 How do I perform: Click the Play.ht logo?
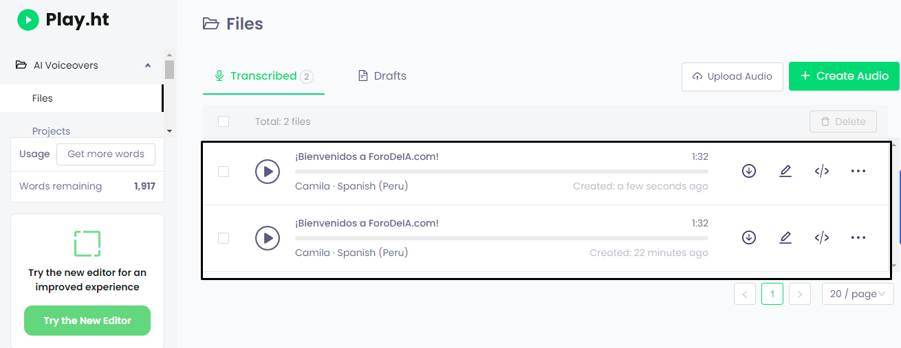(63, 20)
